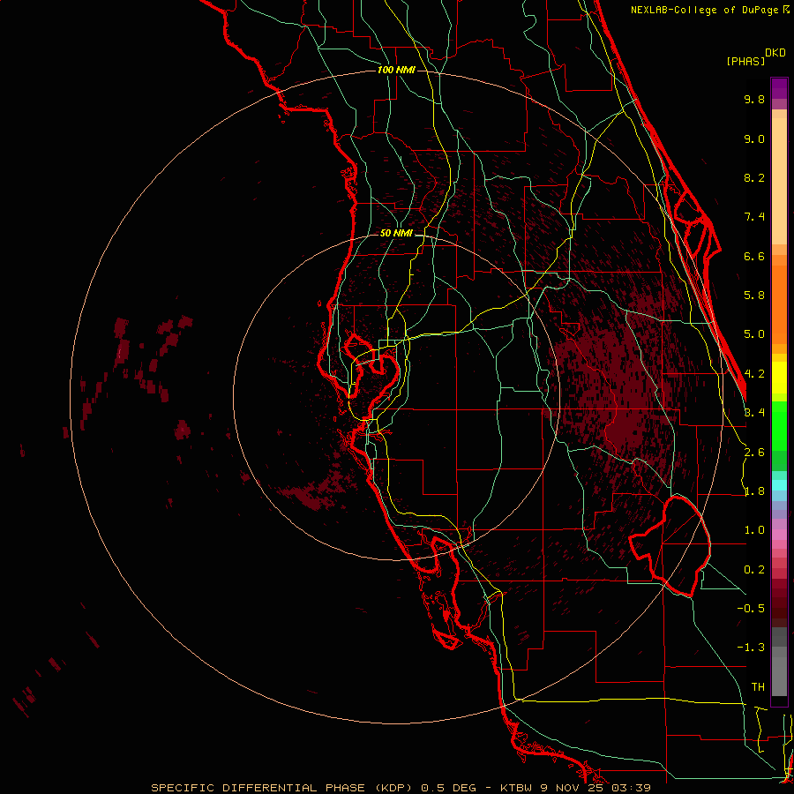This screenshot has height=794, width=794.
Task: Click the NEXLAB-College of DuPage credit text
Action: point(704,10)
